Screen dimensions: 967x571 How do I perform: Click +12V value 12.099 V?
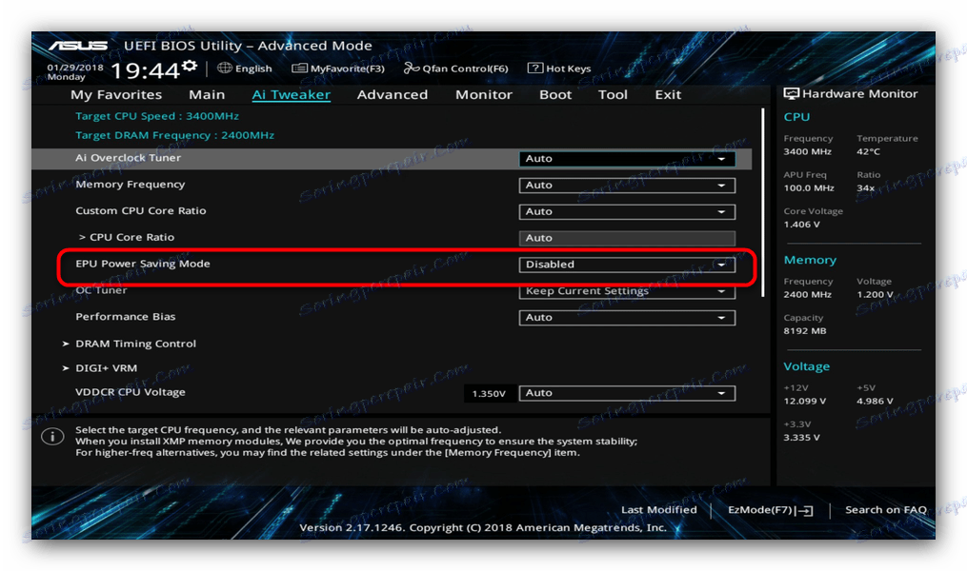point(805,401)
